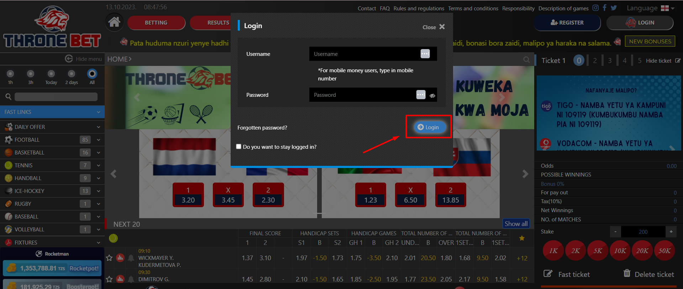Open FAQ menu link
683x289 pixels.
click(x=385, y=8)
